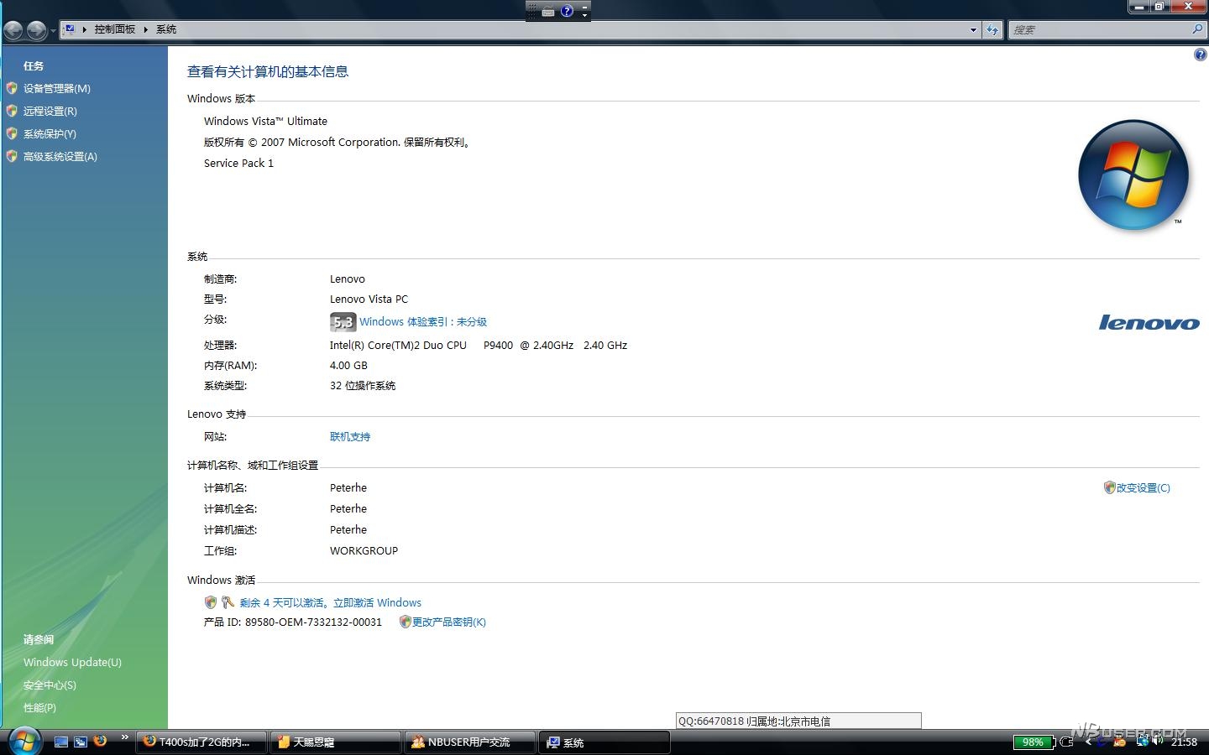Image resolution: width=1209 pixels, height=755 pixels.
Task: Click the shield icon beside 远程设置
Action: point(12,111)
